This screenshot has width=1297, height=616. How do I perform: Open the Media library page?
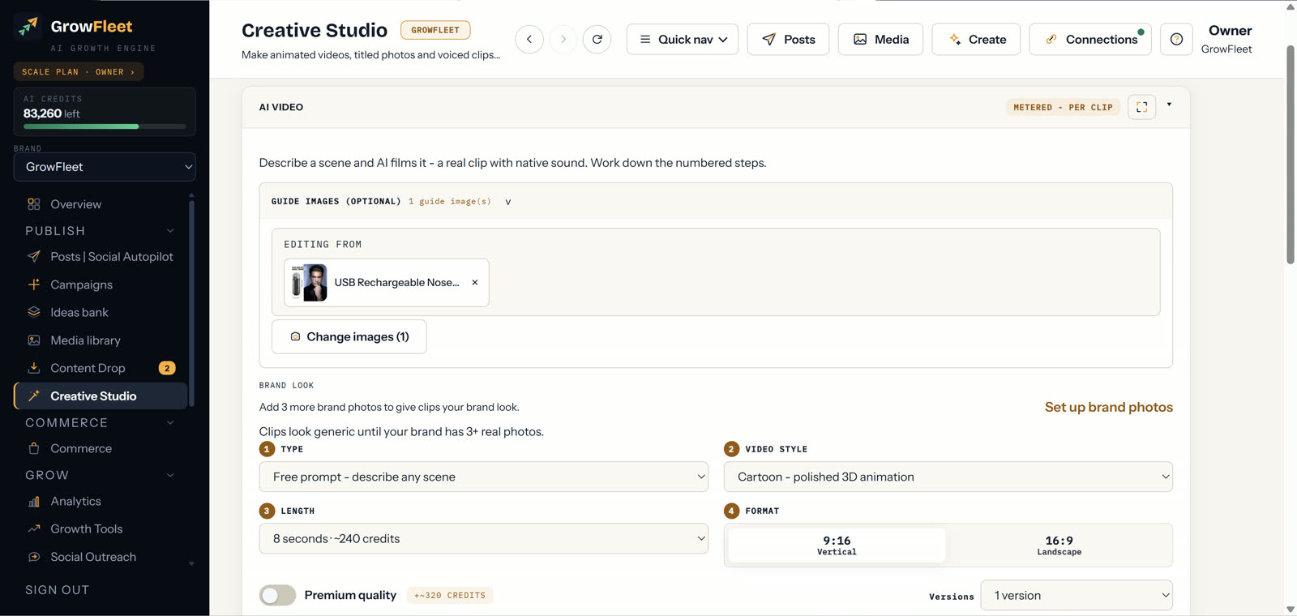pyautogui.click(x=101, y=340)
